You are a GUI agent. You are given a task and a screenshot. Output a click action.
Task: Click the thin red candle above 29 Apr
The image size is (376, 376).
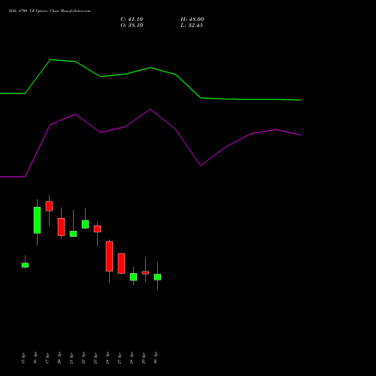click(145, 273)
